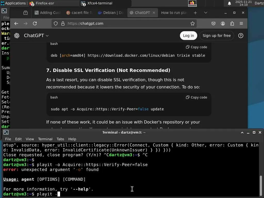Open the Firefox View icon beside tabs
Viewport: 264px width, 198px height.
coord(26,13)
